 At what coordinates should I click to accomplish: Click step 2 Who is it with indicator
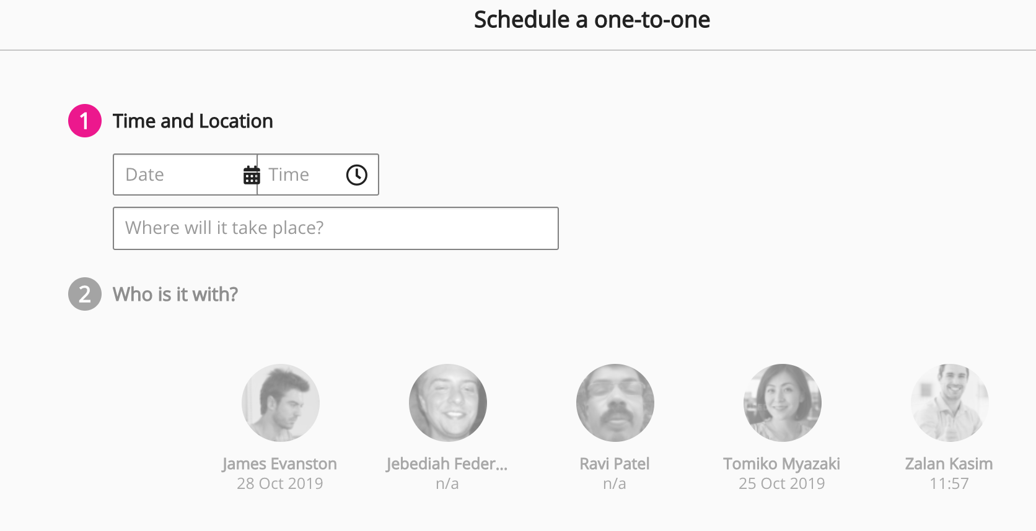[x=84, y=294]
